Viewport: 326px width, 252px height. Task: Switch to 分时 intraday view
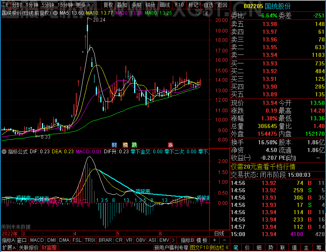coord(17,5)
